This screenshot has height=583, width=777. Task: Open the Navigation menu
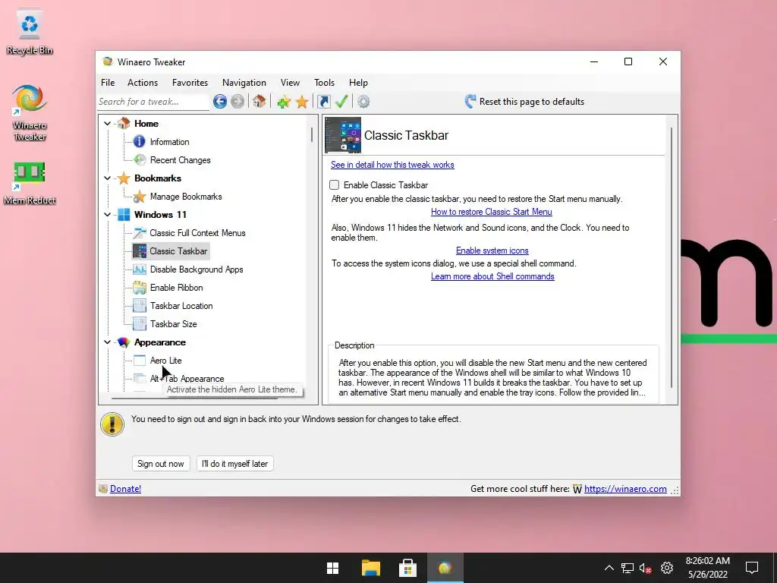244,83
